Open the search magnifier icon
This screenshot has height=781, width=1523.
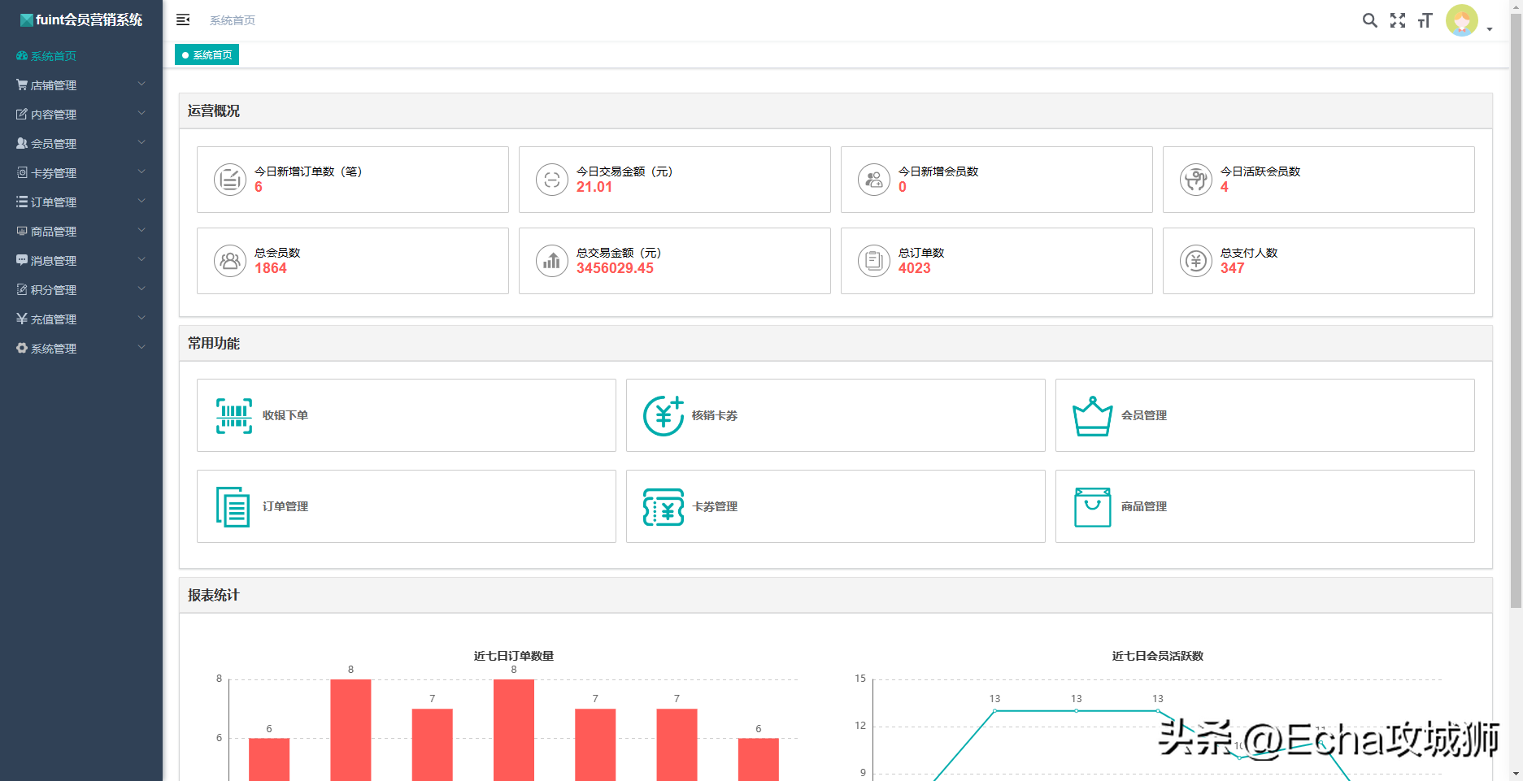[x=1370, y=20]
